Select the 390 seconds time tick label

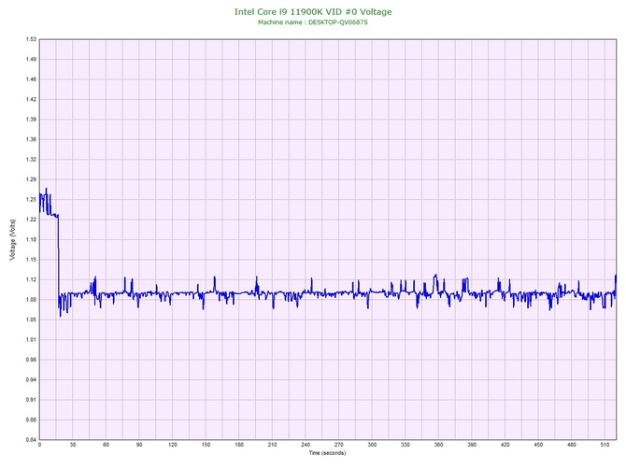[472, 445]
